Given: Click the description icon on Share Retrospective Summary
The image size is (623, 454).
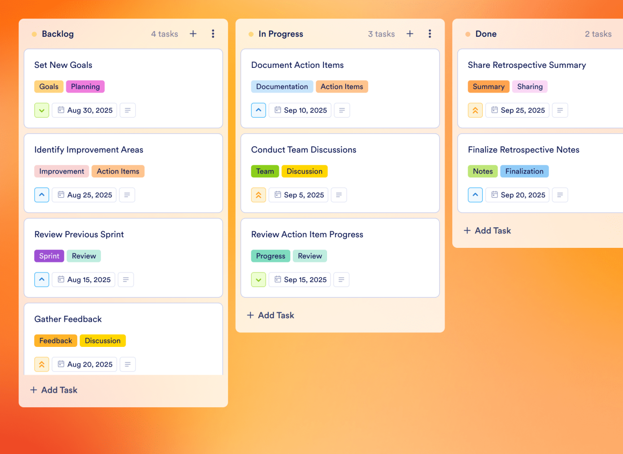Looking at the screenshot, I should click(560, 110).
